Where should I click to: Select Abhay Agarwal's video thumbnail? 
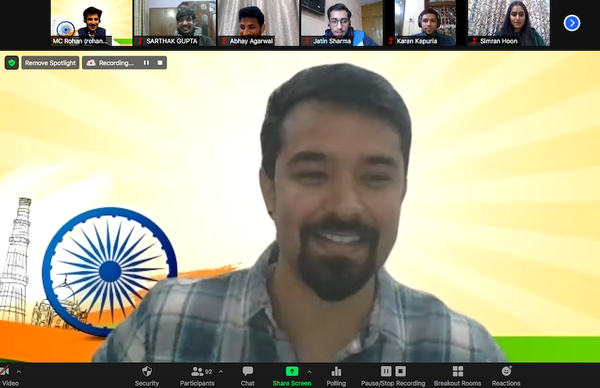[x=258, y=23]
